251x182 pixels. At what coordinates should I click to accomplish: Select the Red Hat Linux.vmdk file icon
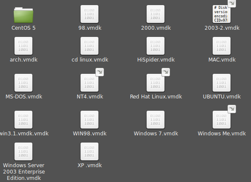click(x=156, y=83)
